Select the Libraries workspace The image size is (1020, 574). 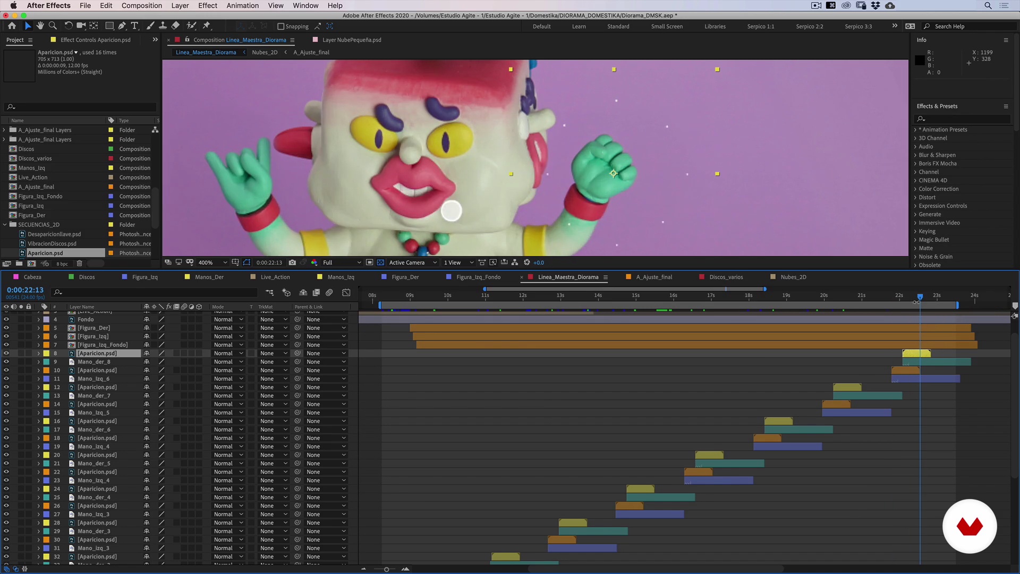[715, 27]
